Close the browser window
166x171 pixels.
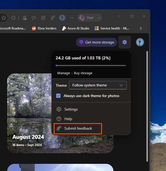pyautogui.click(x=144, y=16)
